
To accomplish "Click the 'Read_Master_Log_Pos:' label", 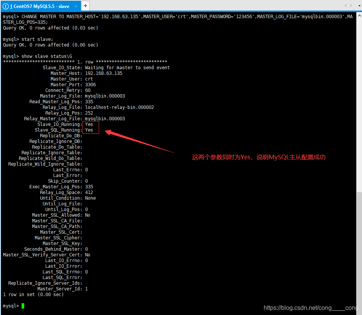I will 56,102.
